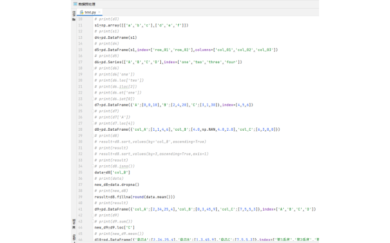Click comment # print(d9.sum())
390x243 pixels.
tap(113, 221)
